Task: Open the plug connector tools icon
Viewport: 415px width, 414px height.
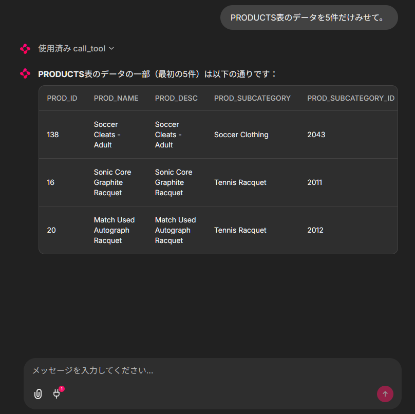Action: 56,394
